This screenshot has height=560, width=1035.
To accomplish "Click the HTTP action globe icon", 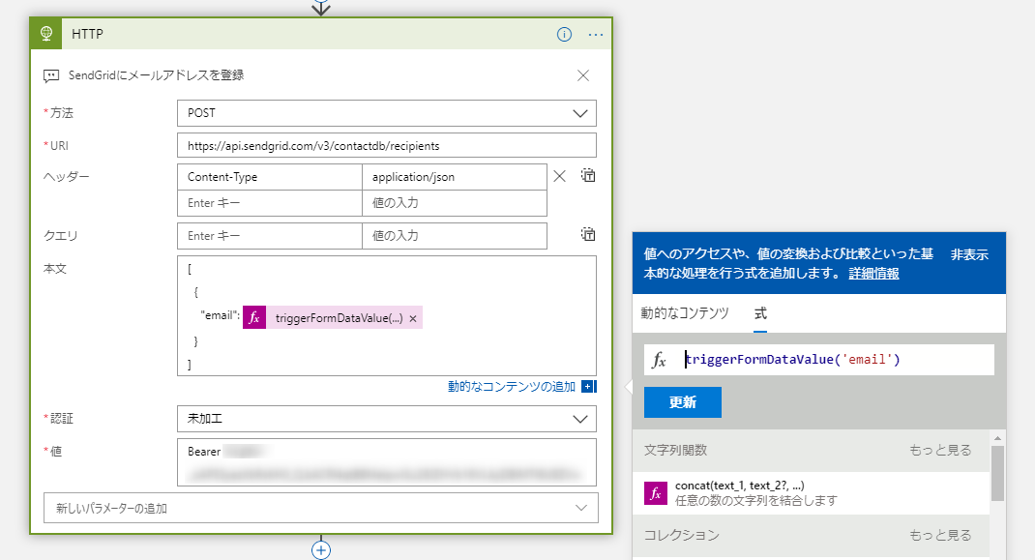I will 46,34.
